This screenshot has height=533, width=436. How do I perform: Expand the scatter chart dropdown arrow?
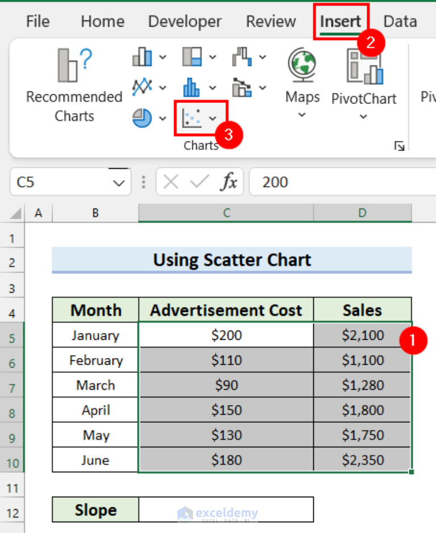[213, 118]
